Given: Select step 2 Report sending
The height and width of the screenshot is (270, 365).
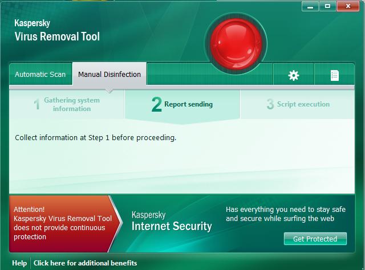Looking at the screenshot, I should 182,104.
